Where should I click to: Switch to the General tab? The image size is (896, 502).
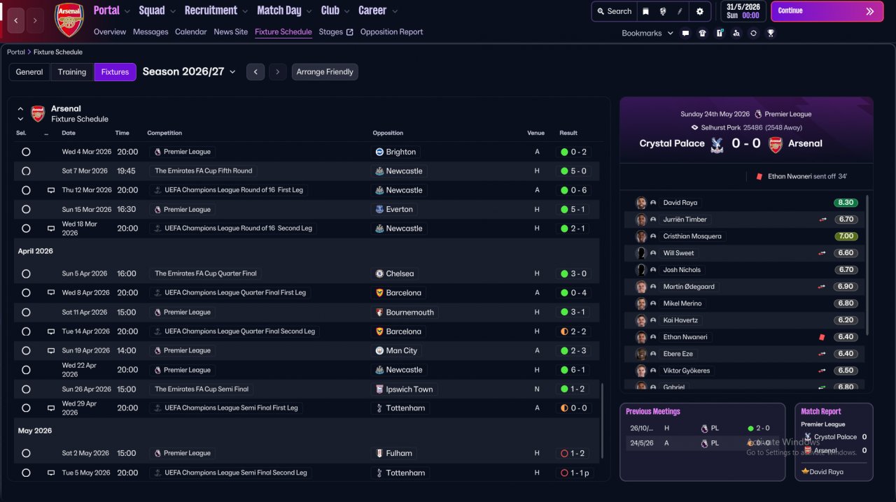click(x=29, y=72)
